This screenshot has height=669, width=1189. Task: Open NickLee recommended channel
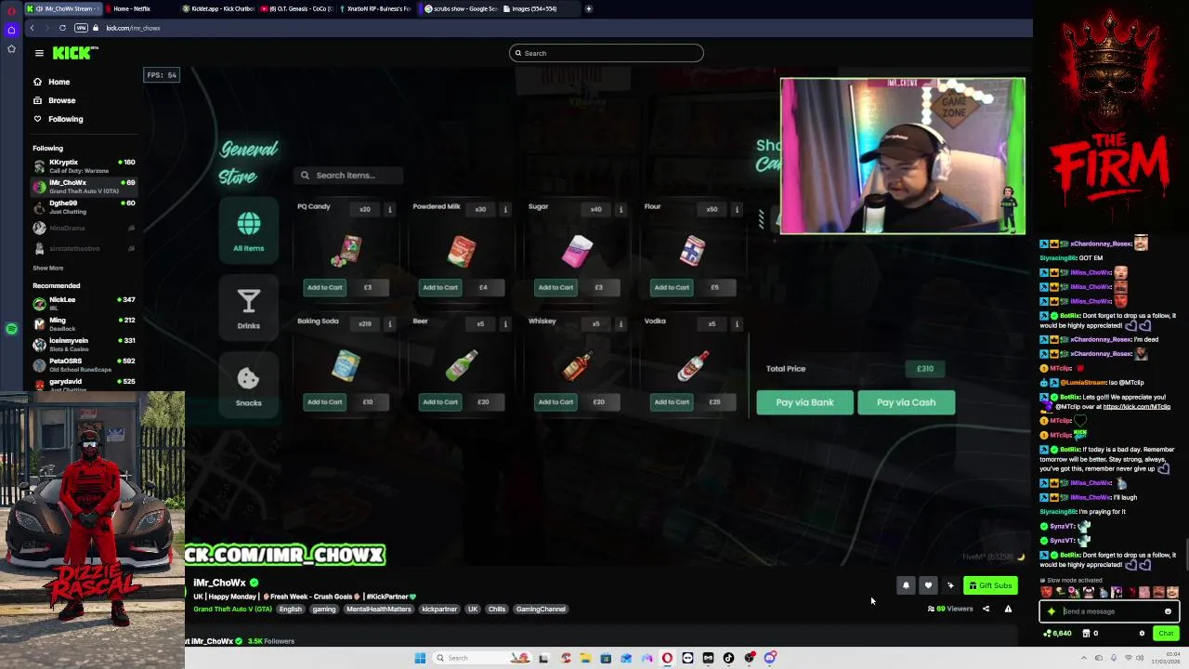click(84, 303)
